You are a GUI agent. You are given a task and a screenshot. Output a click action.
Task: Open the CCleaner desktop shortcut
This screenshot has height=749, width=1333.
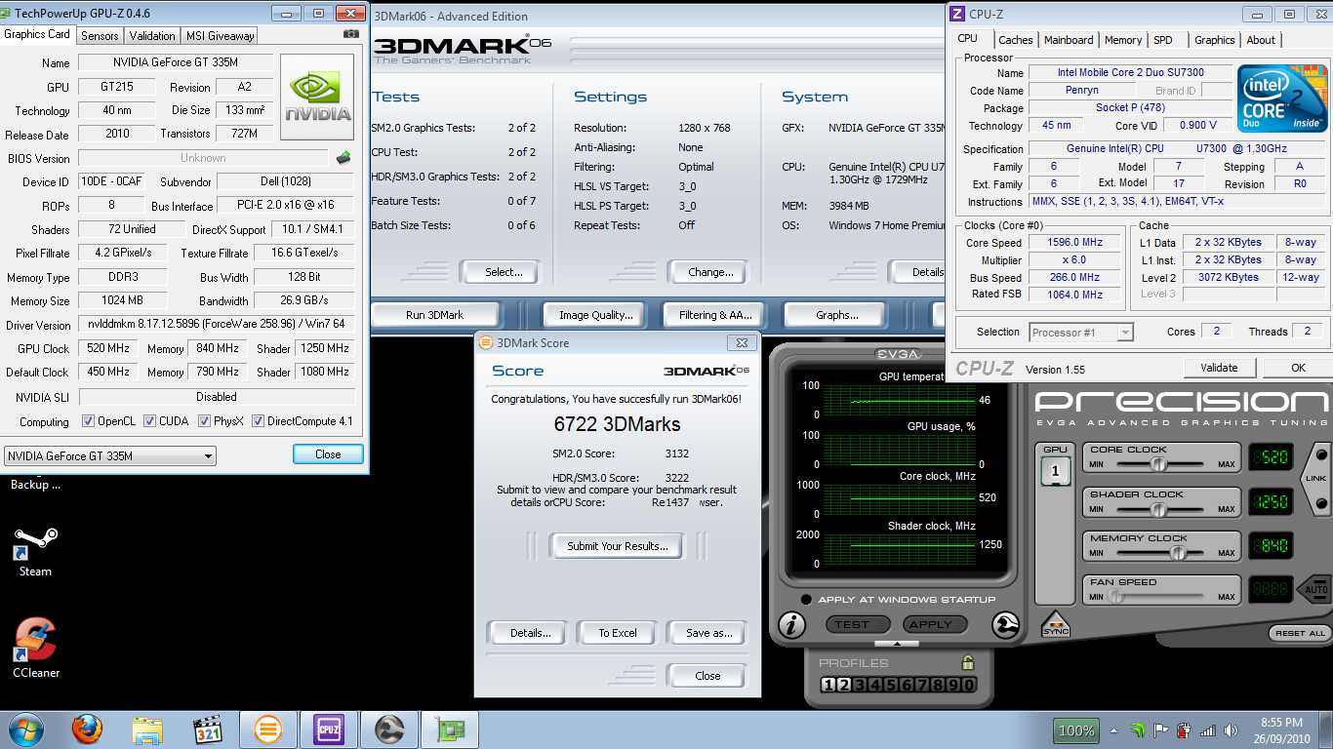click(x=36, y=649)
